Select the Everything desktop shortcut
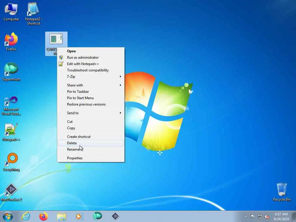 point(11,162)
